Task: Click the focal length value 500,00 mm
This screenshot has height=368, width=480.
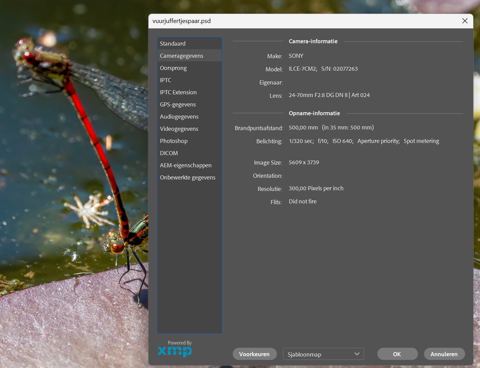Action: click(x=303, y=127)
